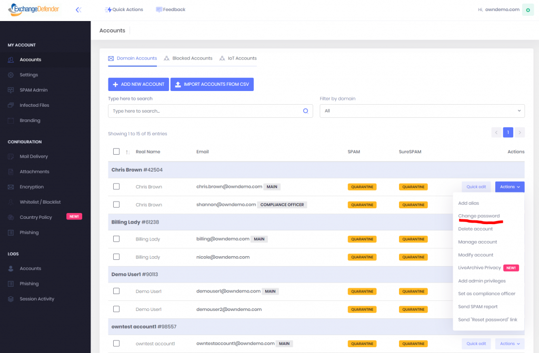The image size is (539, 353).
Task: Select Send "Reset password" link item
Action: (488, 320)
